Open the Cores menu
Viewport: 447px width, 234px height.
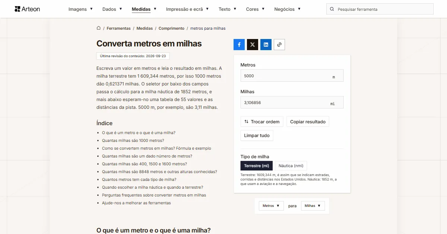(x=255, y=9)
